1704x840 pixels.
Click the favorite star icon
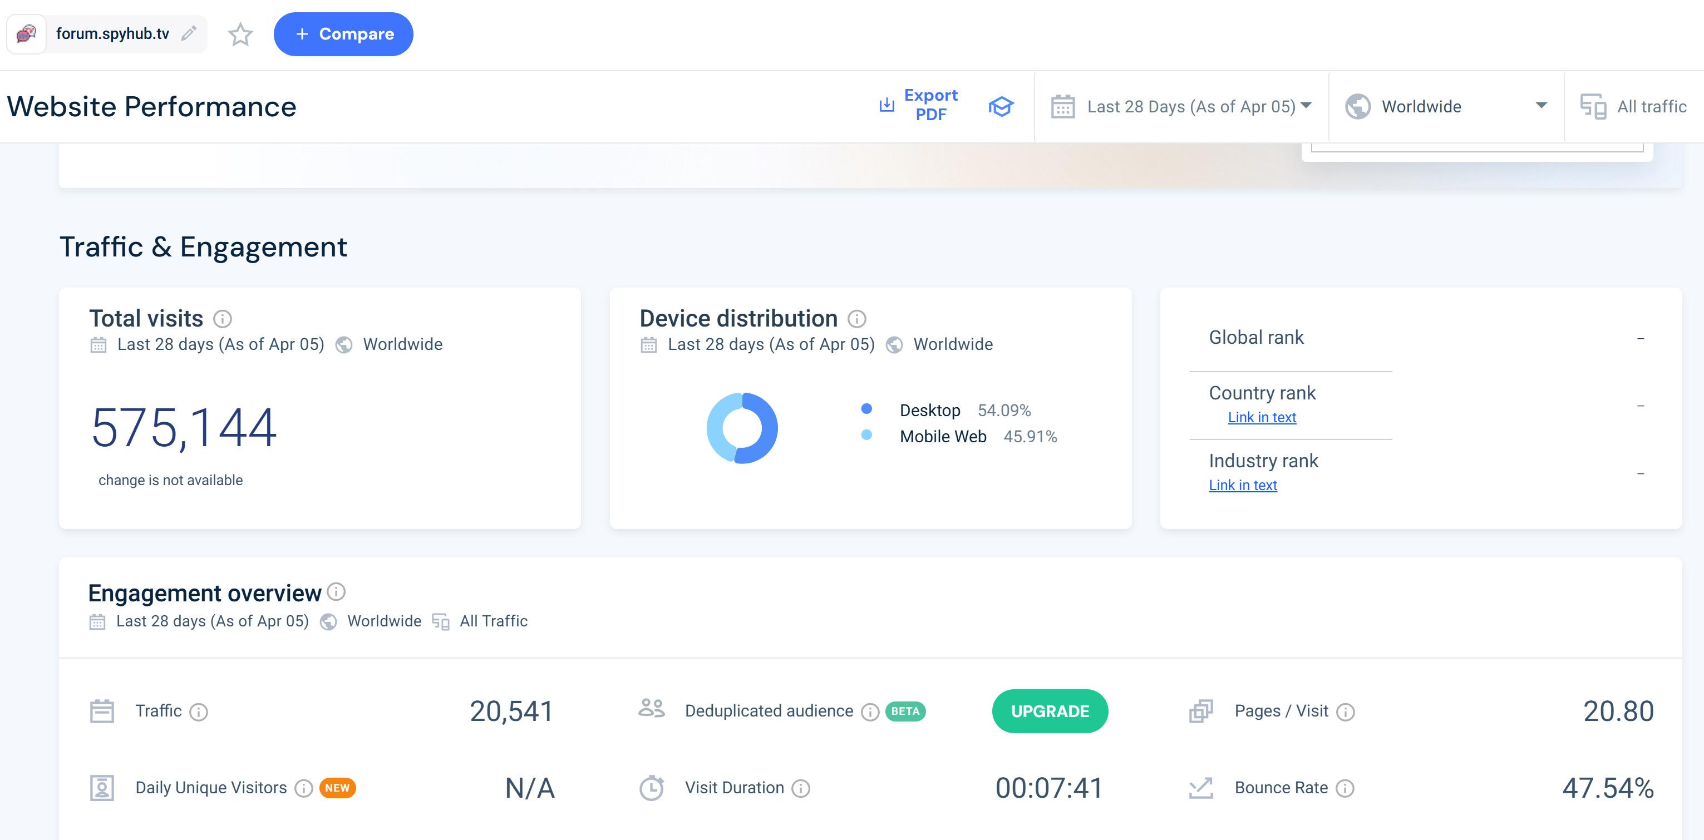pyautogui.click(x=240, y=34)
